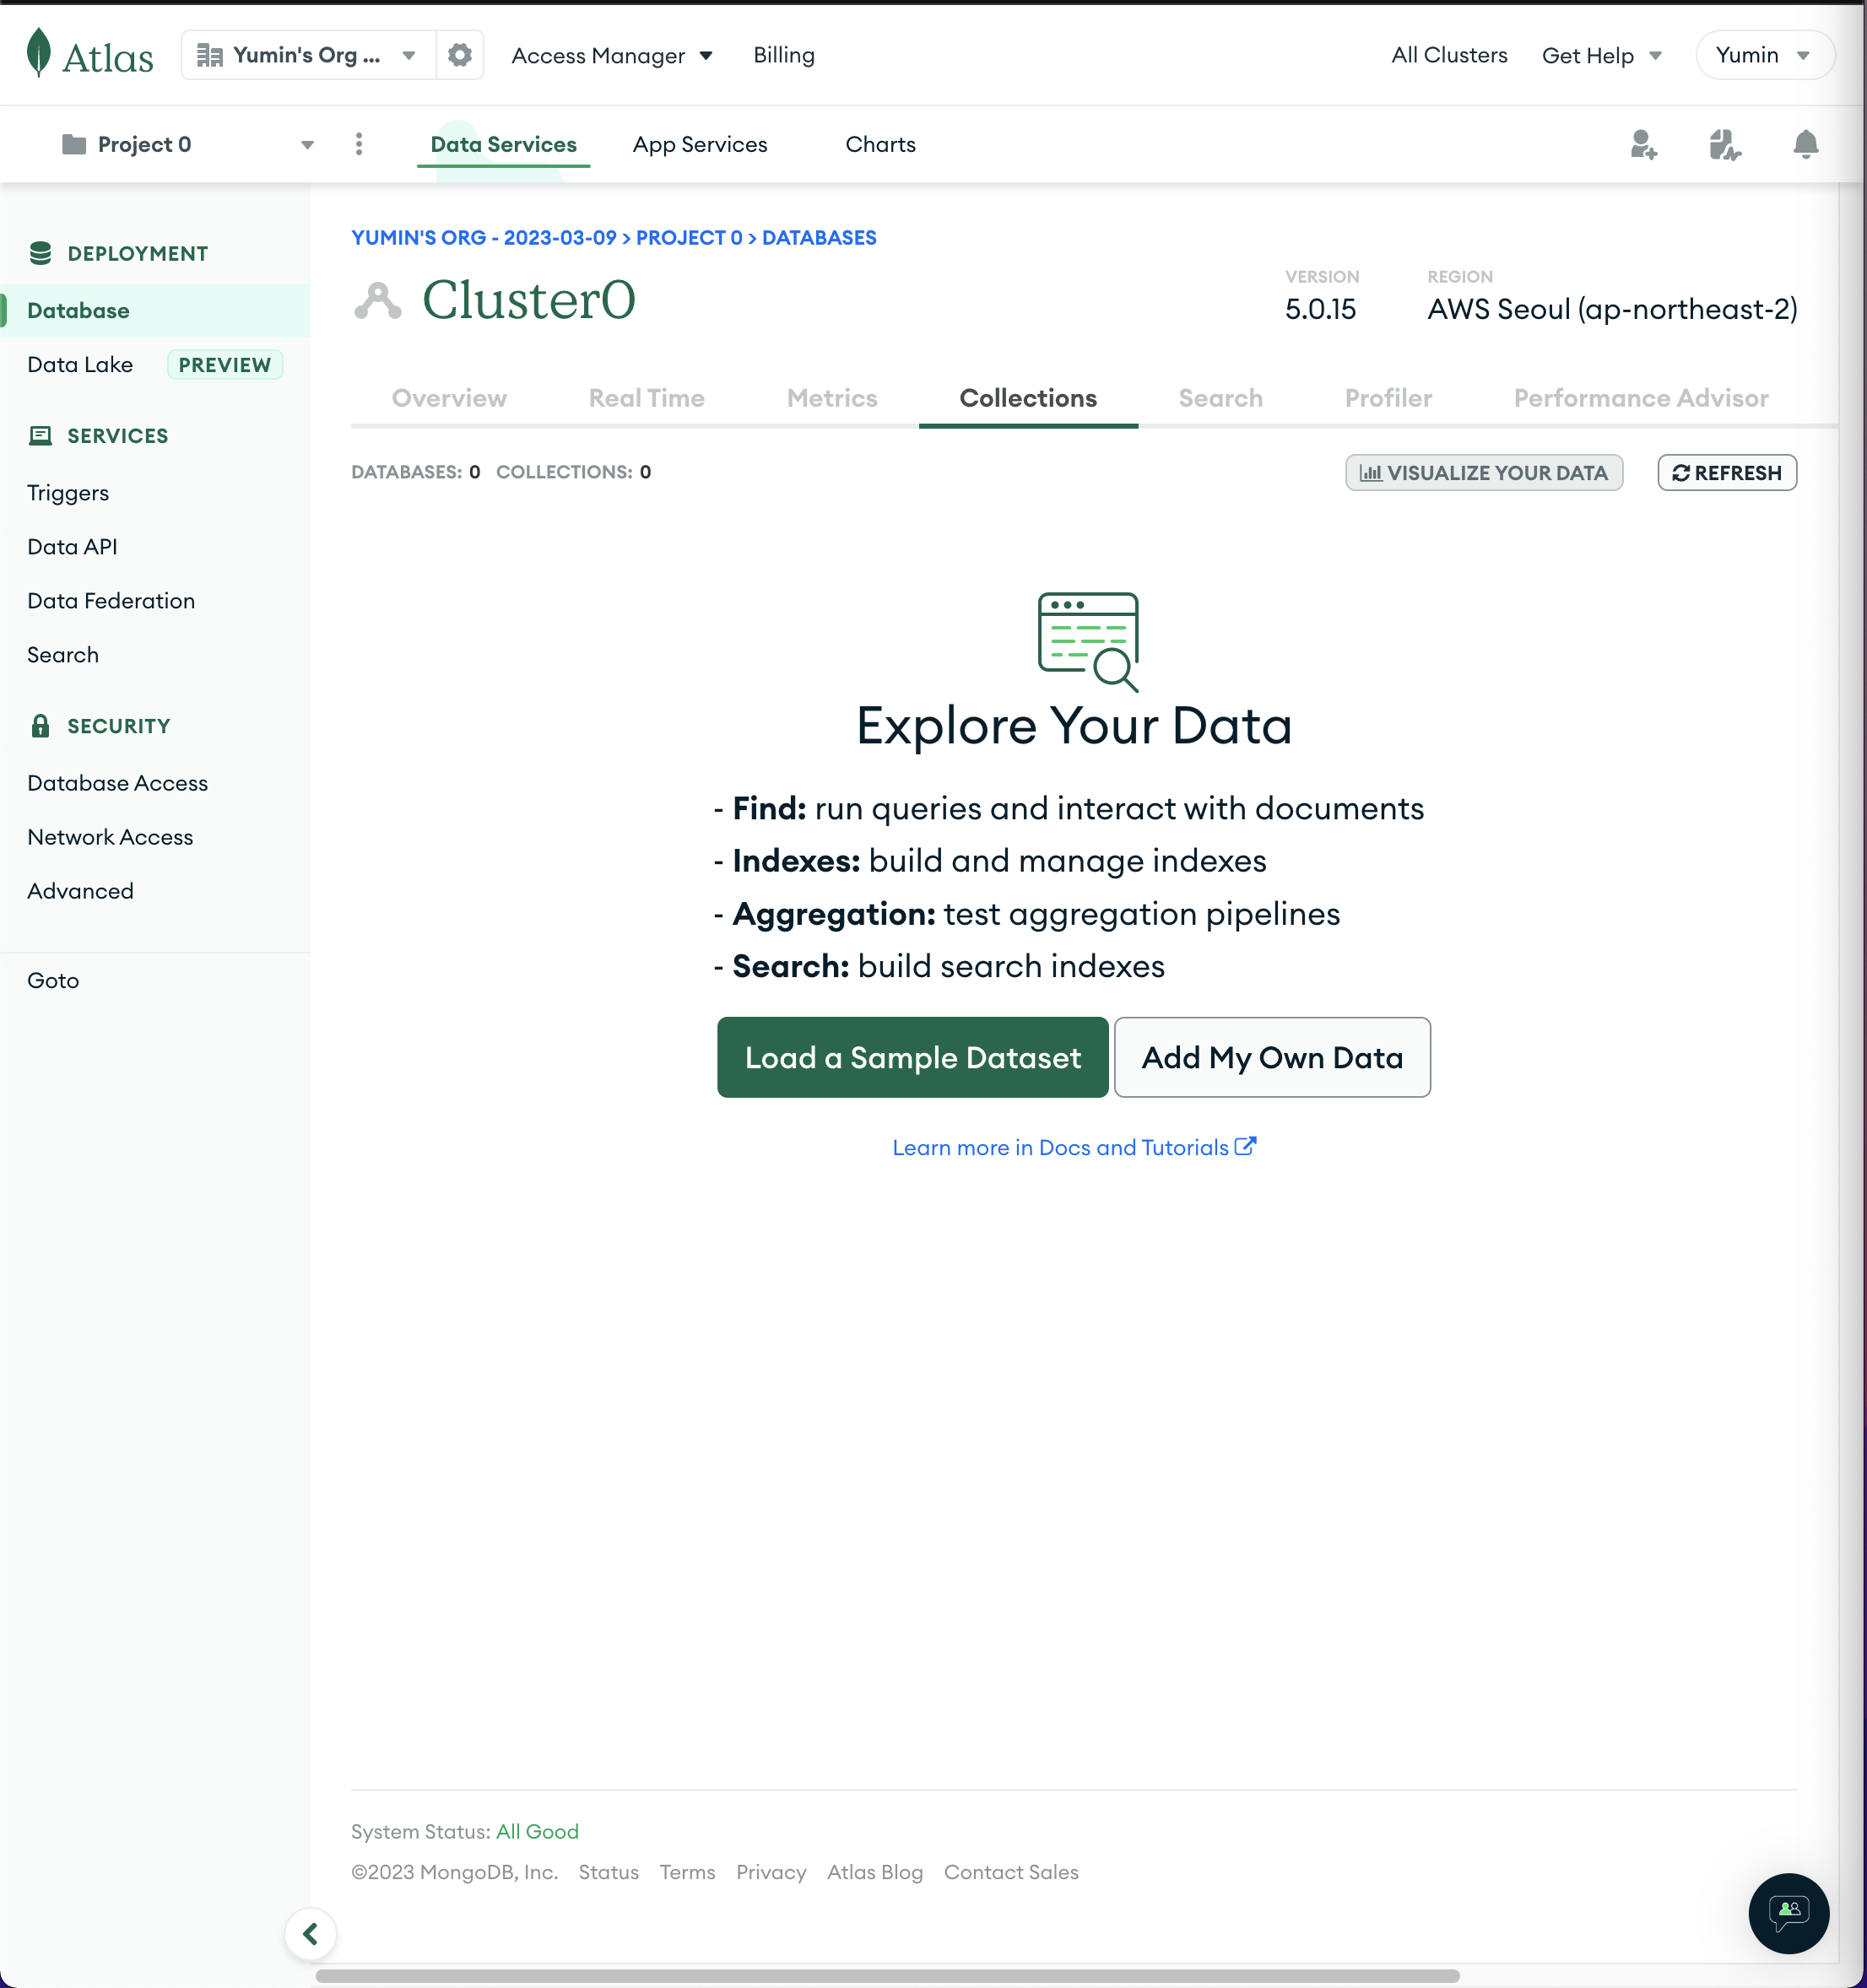
Task: Click Load a Sample Dataset button
Action: tap(912, 1057)
